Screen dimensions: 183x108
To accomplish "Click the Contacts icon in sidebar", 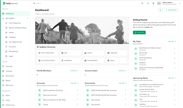I will (3, 71).
